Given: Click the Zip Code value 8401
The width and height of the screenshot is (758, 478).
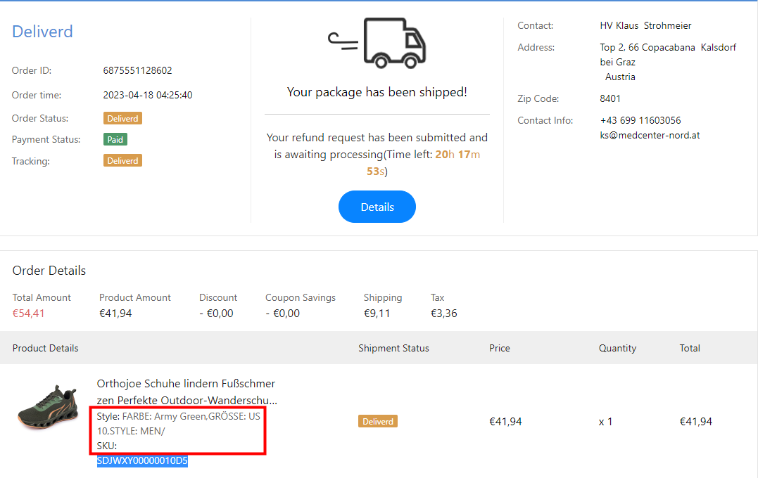Looking at the screenshot, I should pyautogui.click(x=610, y=98).
